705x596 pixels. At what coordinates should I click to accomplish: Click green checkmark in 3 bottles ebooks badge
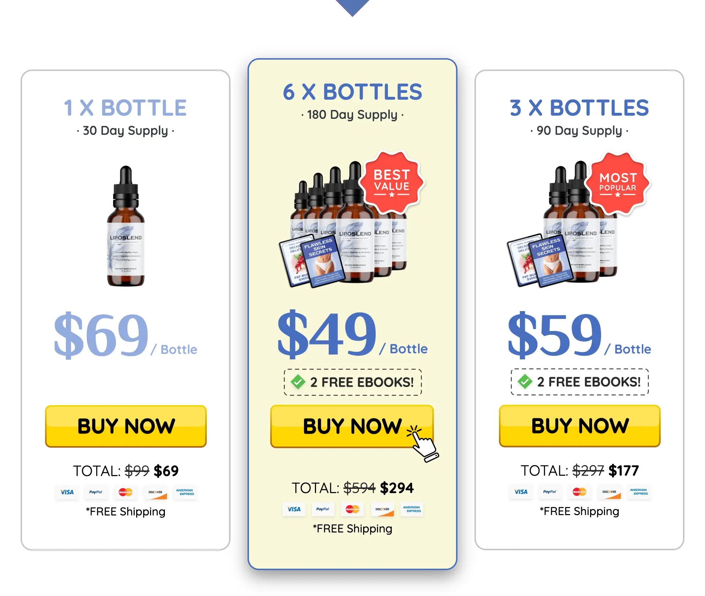point(525,382)
